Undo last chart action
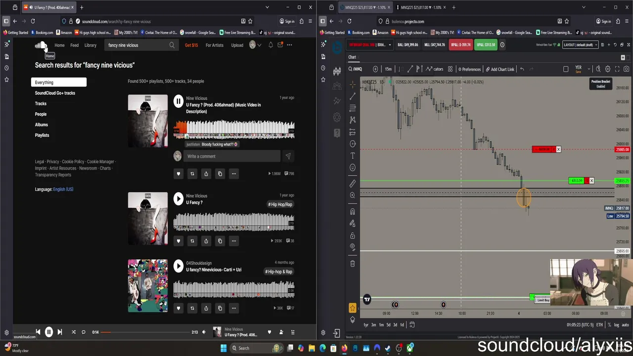633x356 pixels. coord(522,69)
